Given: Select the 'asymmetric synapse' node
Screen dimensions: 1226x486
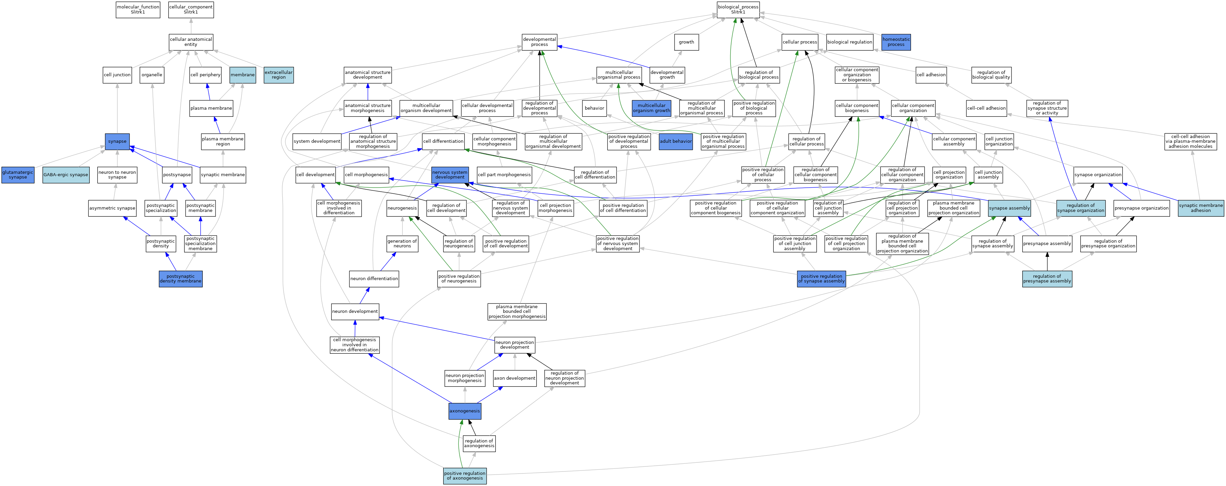Looking at the screenshot, I should 112,208.
